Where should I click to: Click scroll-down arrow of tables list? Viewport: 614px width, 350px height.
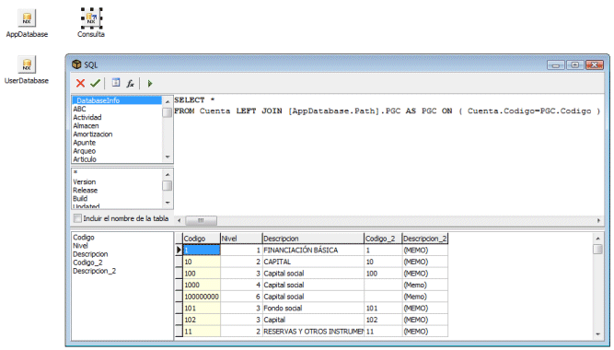tap(168, 157)
